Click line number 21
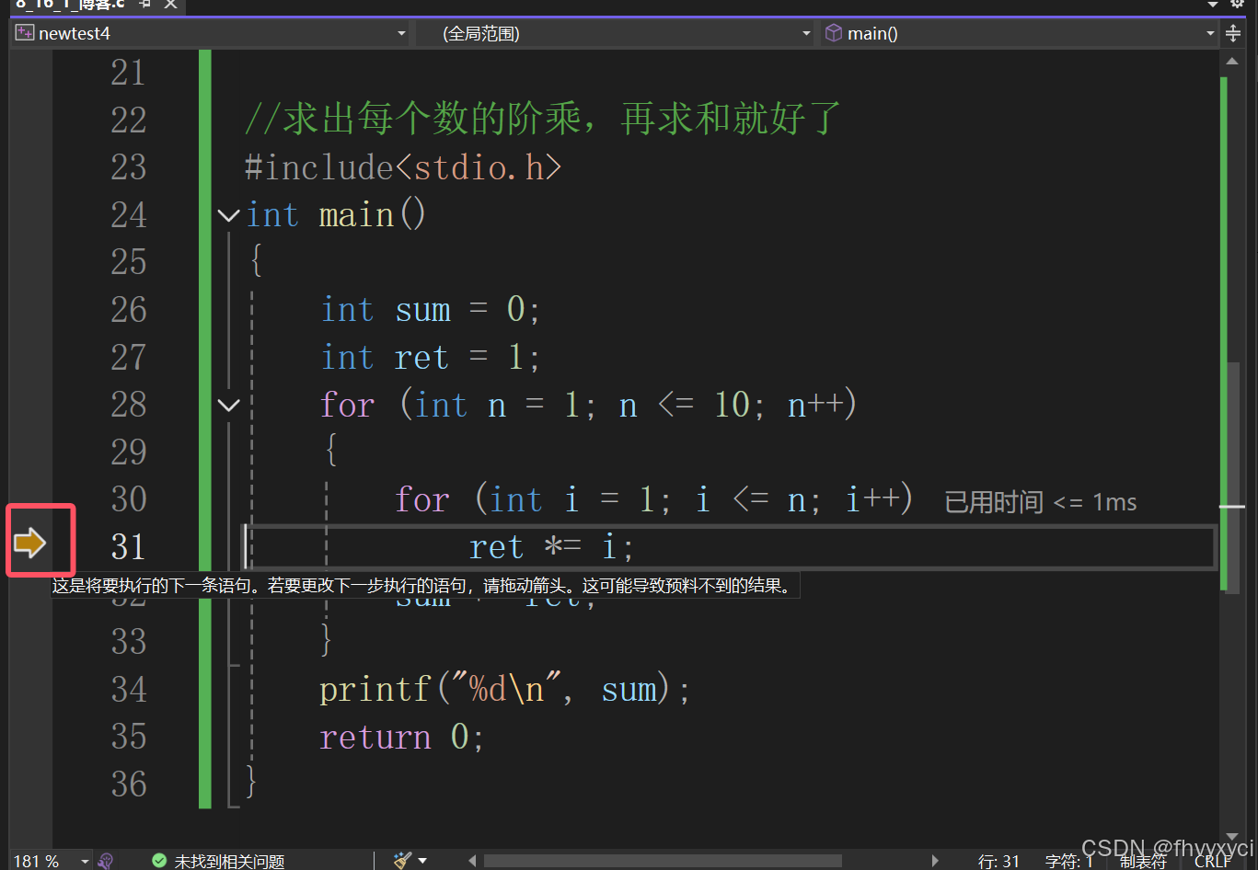Screen dimensions: 1258x870 point(128,73)
